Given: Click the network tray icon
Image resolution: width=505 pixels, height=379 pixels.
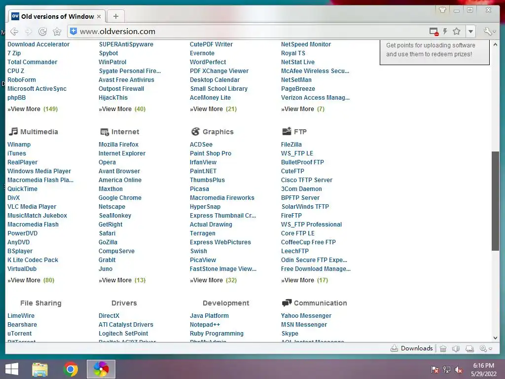Looking at the screenshot, I should (447, 370).
